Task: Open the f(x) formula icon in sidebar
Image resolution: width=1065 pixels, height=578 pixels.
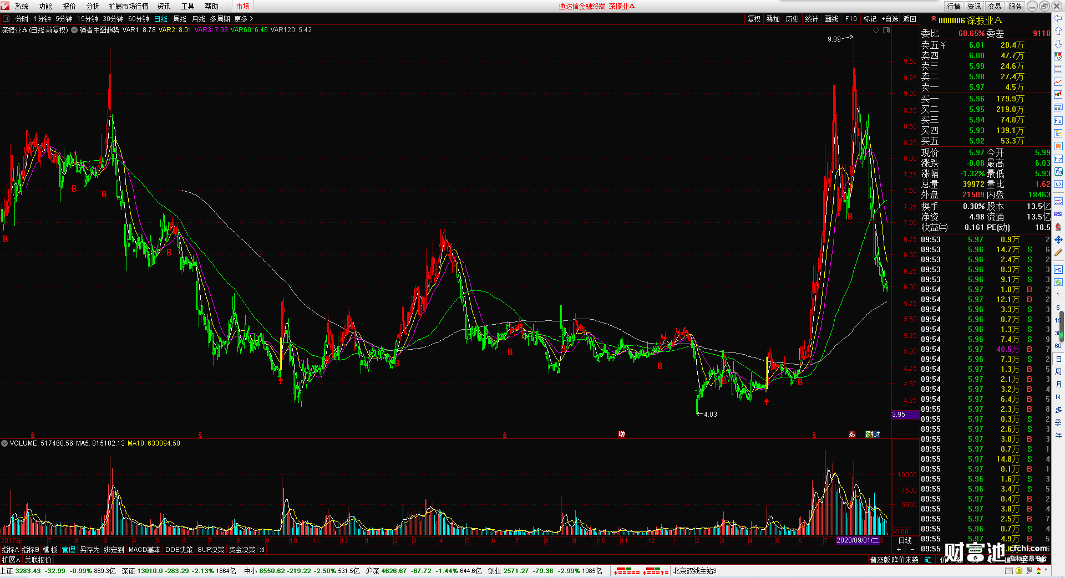Action: click(x=1058, y=172)
